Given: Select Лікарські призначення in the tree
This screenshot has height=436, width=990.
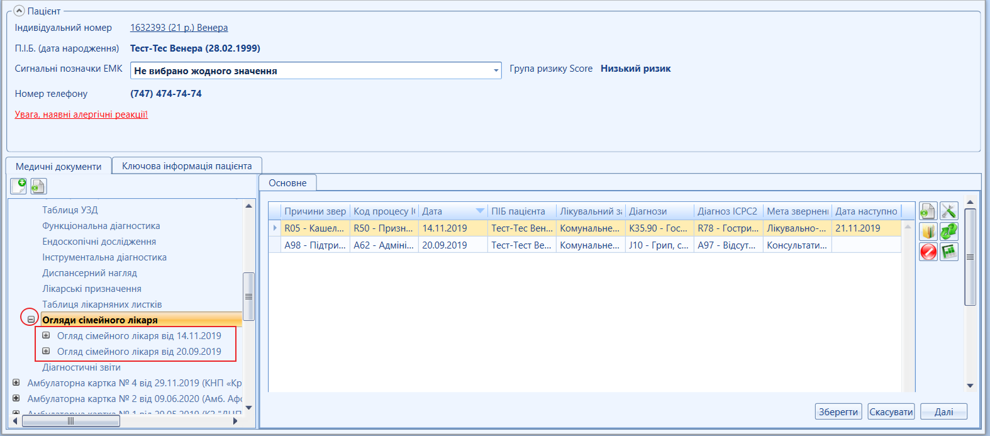Looking at the screenshot, I should [92, 289].
